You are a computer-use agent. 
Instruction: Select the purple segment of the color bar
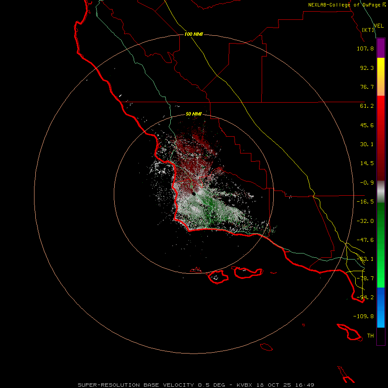(381, 48)
